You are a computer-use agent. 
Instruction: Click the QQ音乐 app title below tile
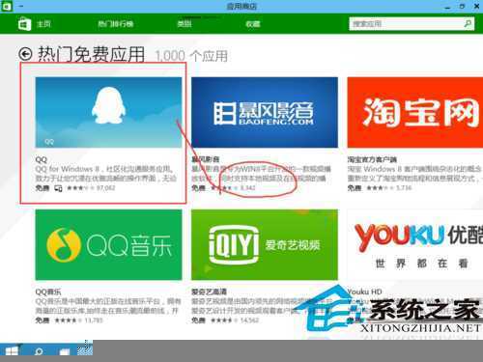(x=48, y=292)
